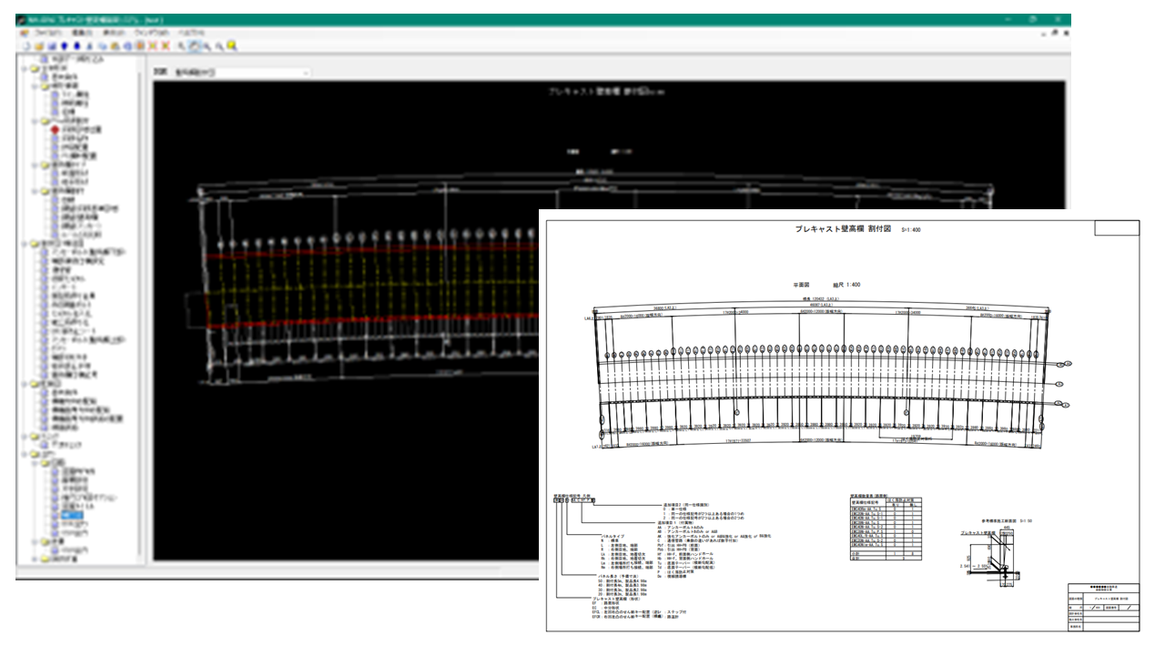
Task: Click the second red X toolbar icon
Action: pos(166,45)
